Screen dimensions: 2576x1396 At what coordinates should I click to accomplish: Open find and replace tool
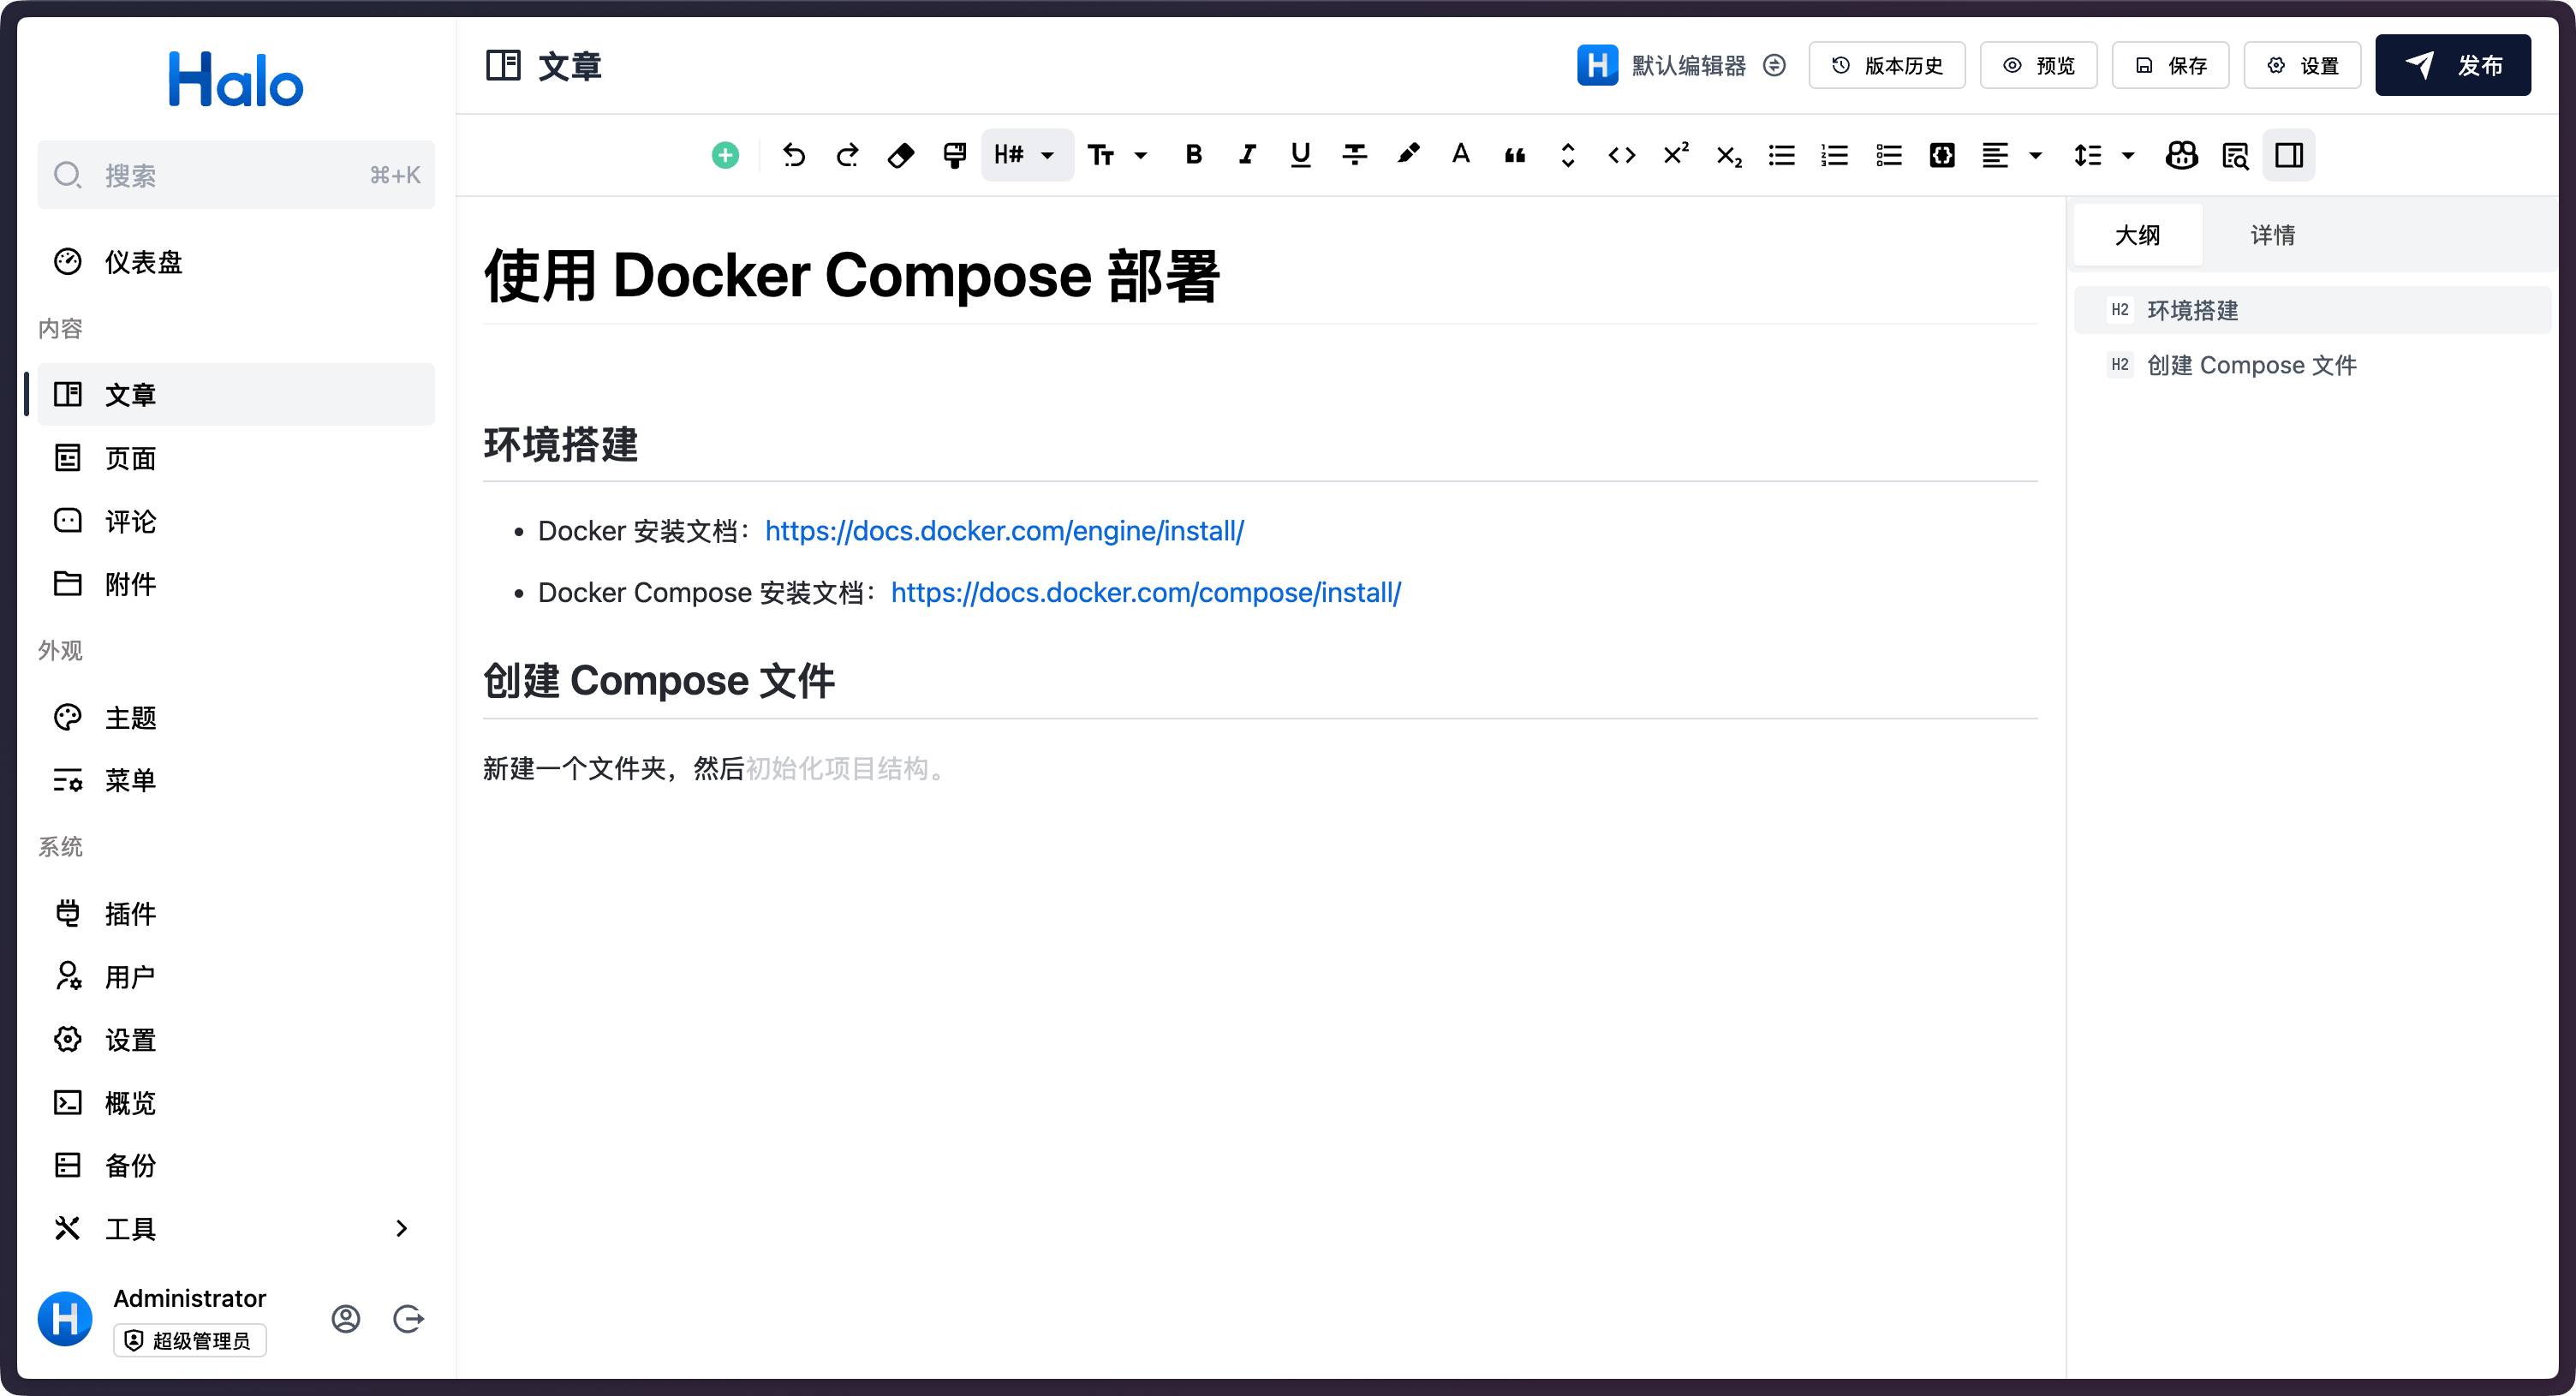tap(2235, 155)
